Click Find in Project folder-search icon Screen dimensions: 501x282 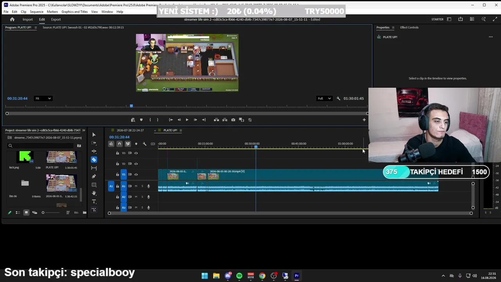79,146
